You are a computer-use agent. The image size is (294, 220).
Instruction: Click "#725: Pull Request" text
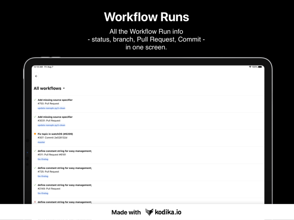point(48,172)
